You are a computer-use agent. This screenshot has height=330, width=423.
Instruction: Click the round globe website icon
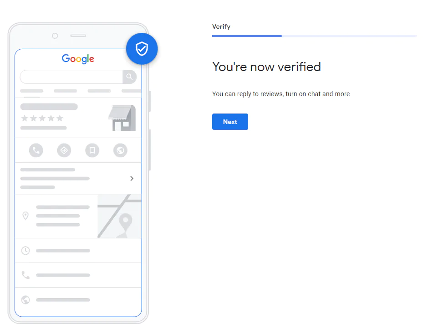[120, 150]
